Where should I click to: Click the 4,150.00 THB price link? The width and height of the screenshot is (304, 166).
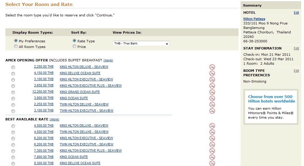pos(44,73)
